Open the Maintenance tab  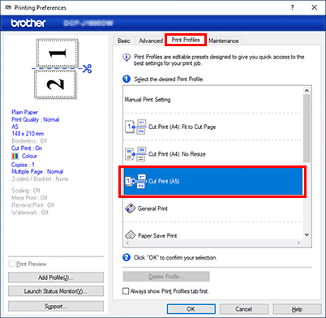click(224, 41)
